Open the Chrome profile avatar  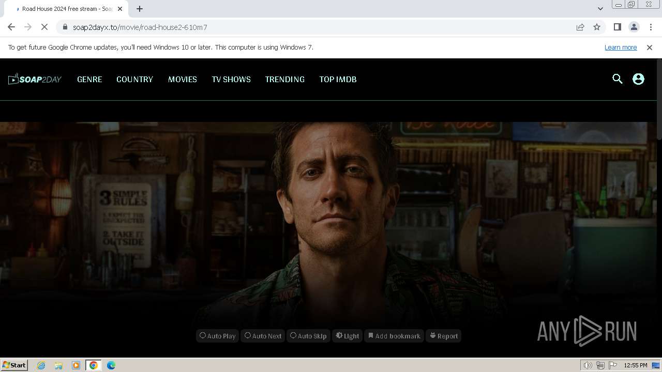coord(634,27)
